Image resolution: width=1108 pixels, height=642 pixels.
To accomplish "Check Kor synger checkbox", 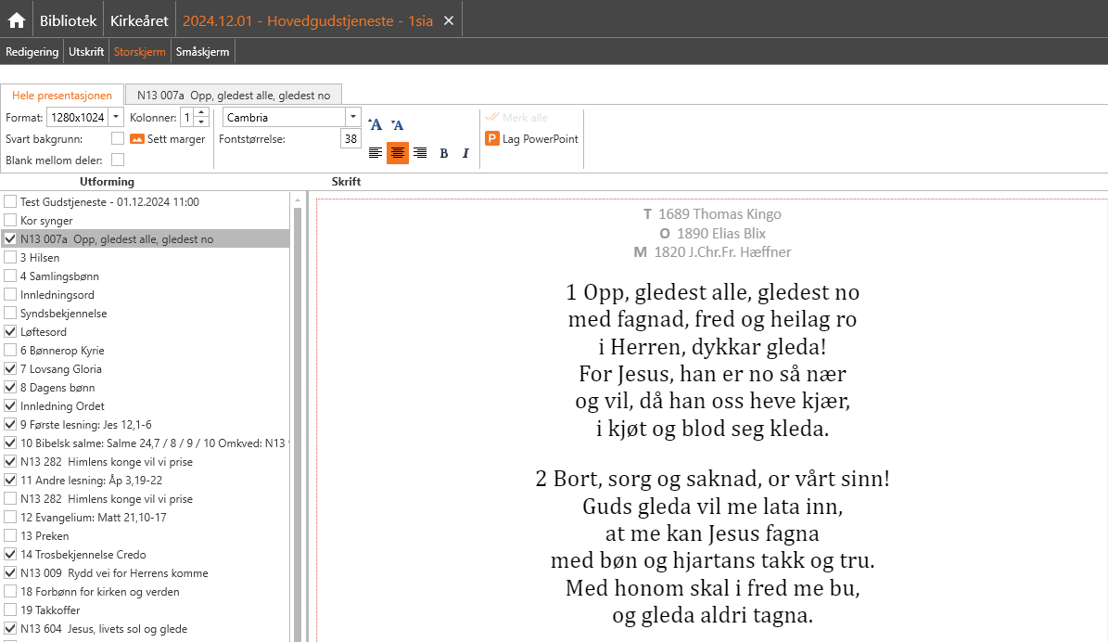I will click(10, 220).
